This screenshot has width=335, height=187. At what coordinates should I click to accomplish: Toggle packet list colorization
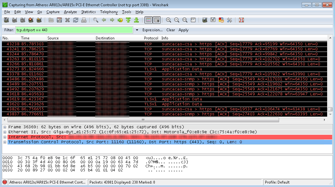pyautogui.click(x=149, y=20)
